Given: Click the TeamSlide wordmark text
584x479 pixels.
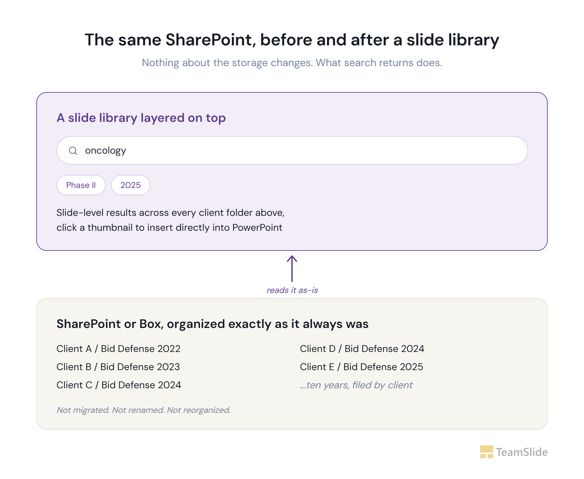Looking at the screenshot, I should click(x=522, y=452).
